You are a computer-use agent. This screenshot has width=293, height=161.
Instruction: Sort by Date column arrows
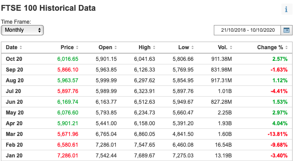click(x=21, y=47)
